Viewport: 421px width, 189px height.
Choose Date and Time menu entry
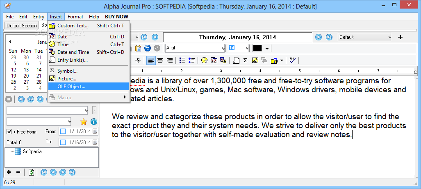click(x=89, y=52)
